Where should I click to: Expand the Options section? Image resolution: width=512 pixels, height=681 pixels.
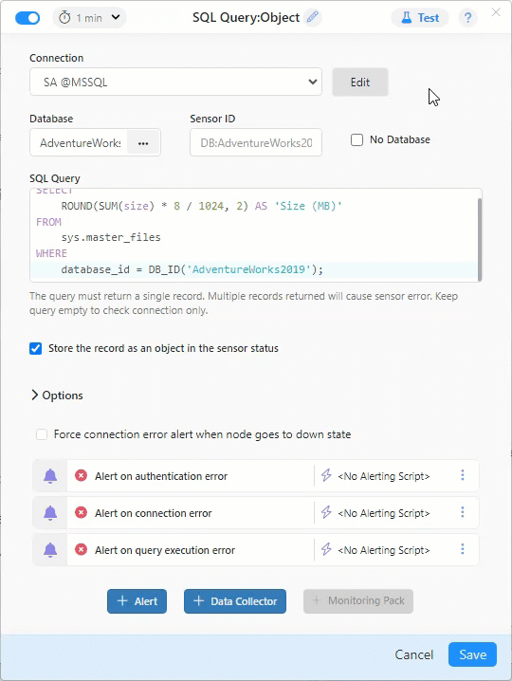click(57, 396)
